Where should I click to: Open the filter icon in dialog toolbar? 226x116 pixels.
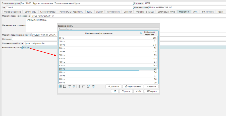(70, 86)
